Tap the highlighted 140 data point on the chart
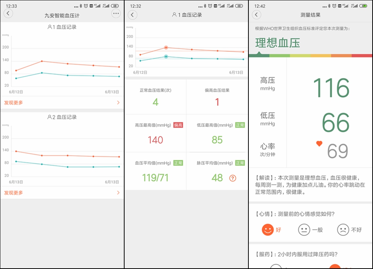Screen dimensions: 373x269 (x=166, y=48)
